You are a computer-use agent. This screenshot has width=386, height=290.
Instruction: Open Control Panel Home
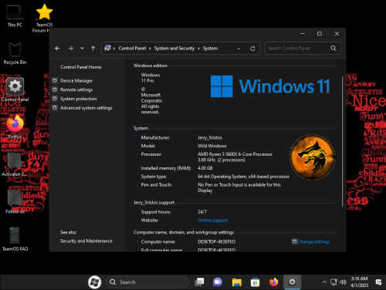click(x=81, y=67)
